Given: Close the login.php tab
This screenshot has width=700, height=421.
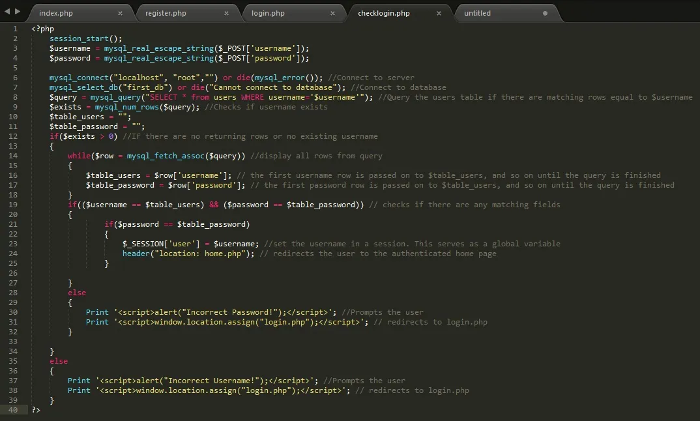Looking at the screenshot, I should click(332, 14).
